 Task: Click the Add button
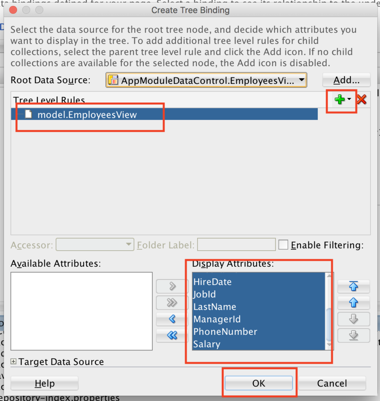pyautogui.click(x=346, y=79)
